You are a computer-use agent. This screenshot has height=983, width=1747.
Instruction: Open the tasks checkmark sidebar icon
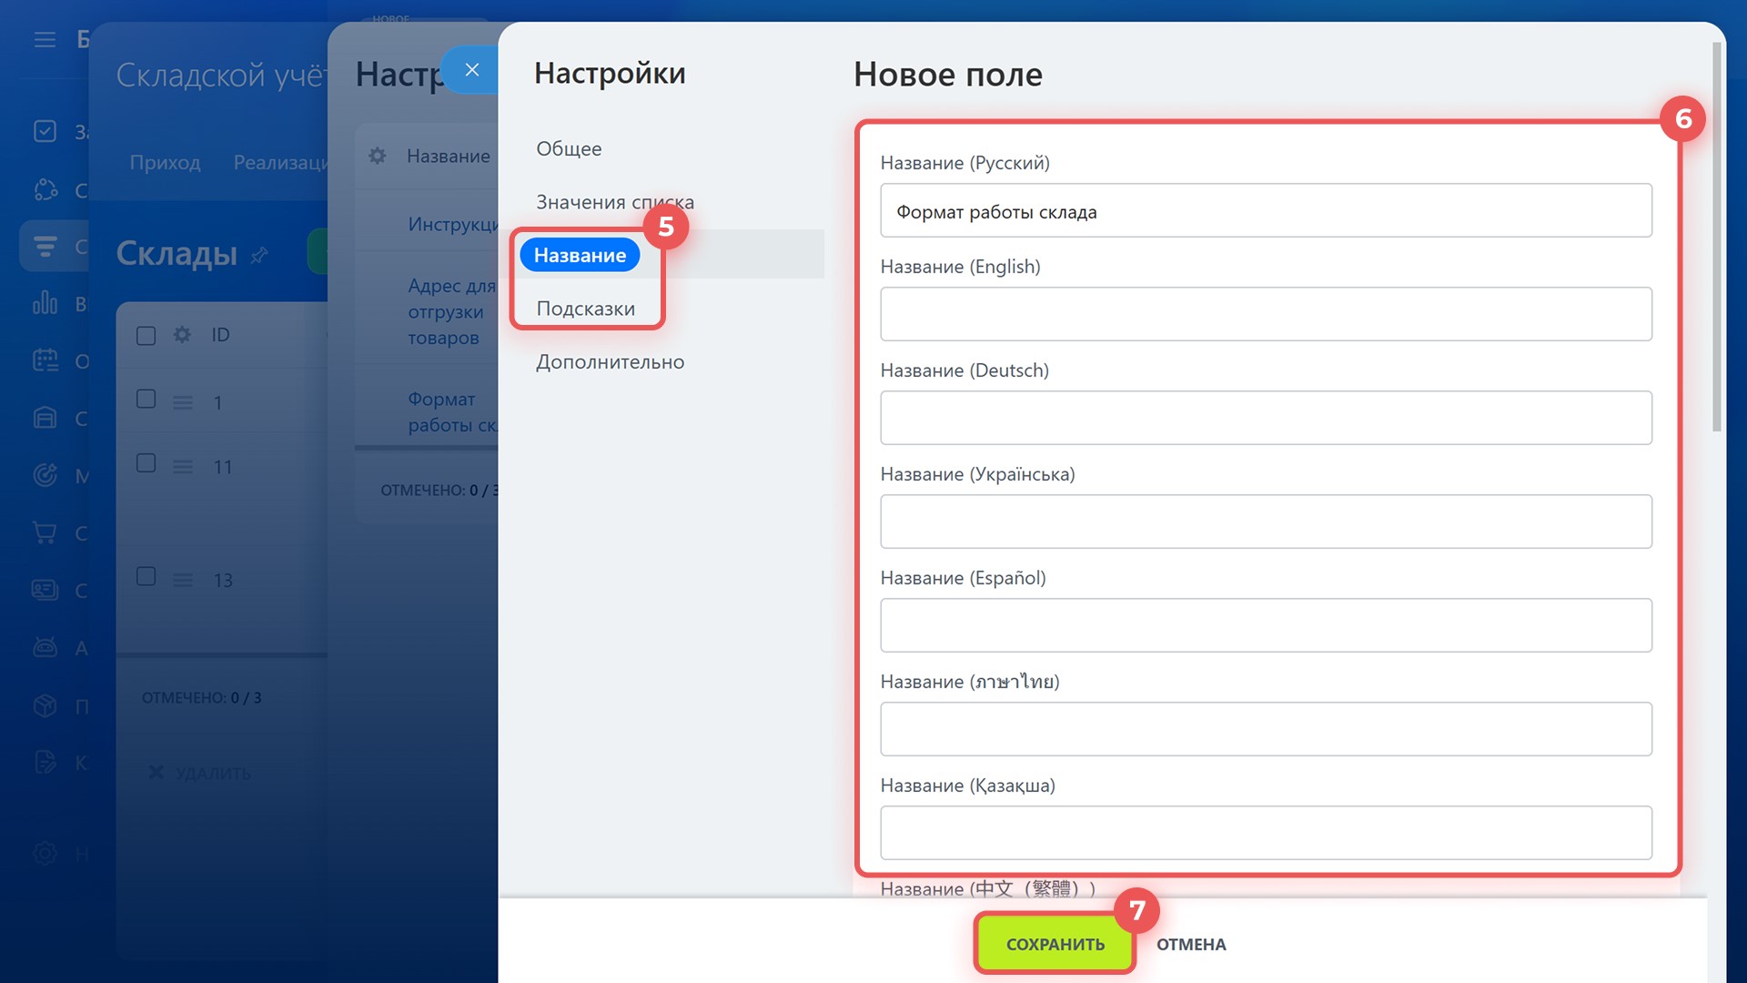point(45,132)
